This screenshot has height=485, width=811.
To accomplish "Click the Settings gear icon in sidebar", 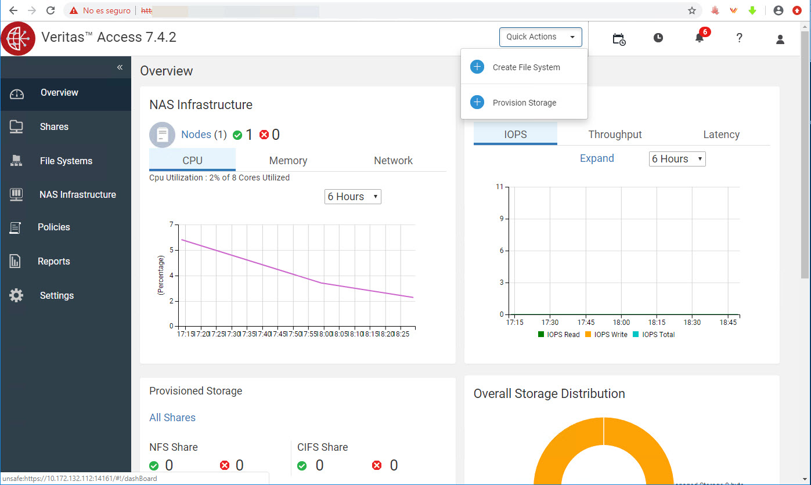I will pos(16,295).
